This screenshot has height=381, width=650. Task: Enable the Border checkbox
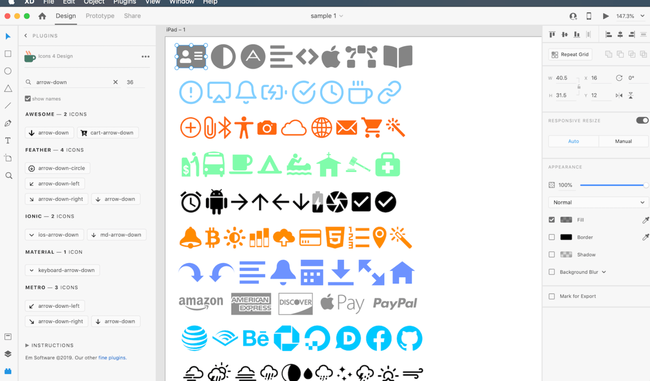click(x=552, y=237)
